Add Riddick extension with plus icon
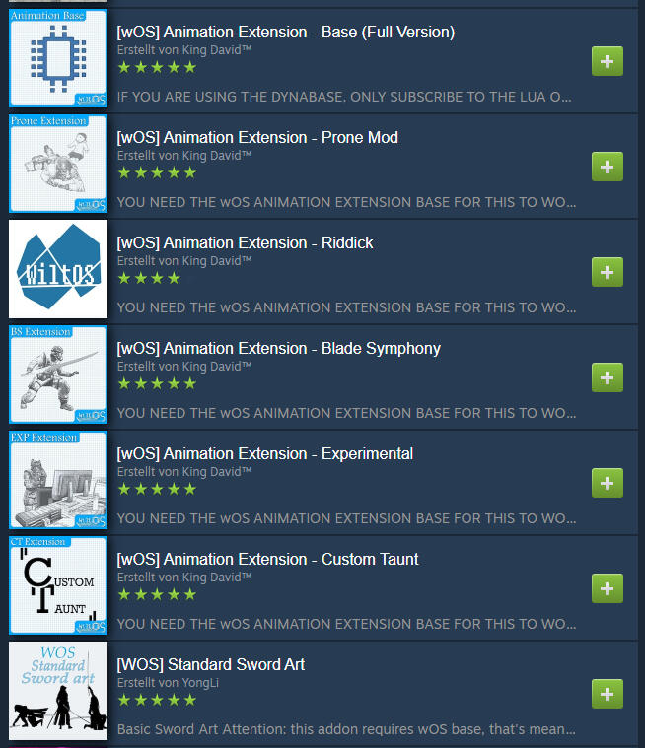Screen dimensions: 645x748 [607, 272]
